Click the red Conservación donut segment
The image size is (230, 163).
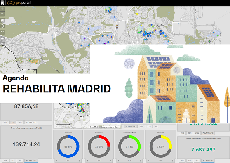pos(107,140)
